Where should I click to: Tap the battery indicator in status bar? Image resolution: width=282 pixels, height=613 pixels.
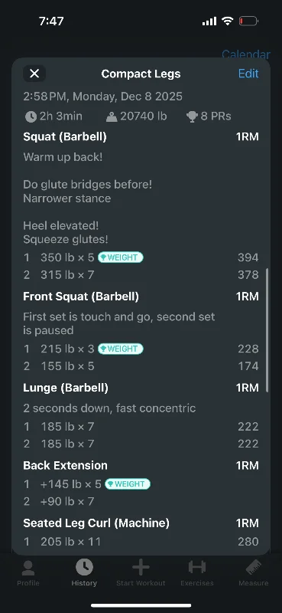tap(248, 21)
